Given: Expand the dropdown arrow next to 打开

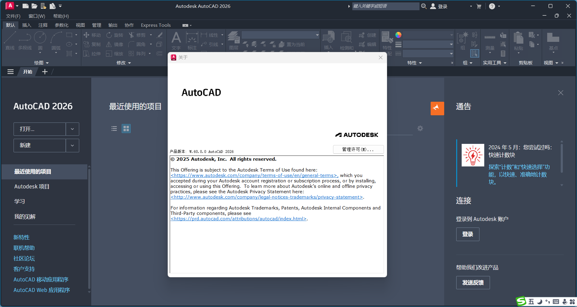Looking at the screenshot, I should [x=72, y=129].
